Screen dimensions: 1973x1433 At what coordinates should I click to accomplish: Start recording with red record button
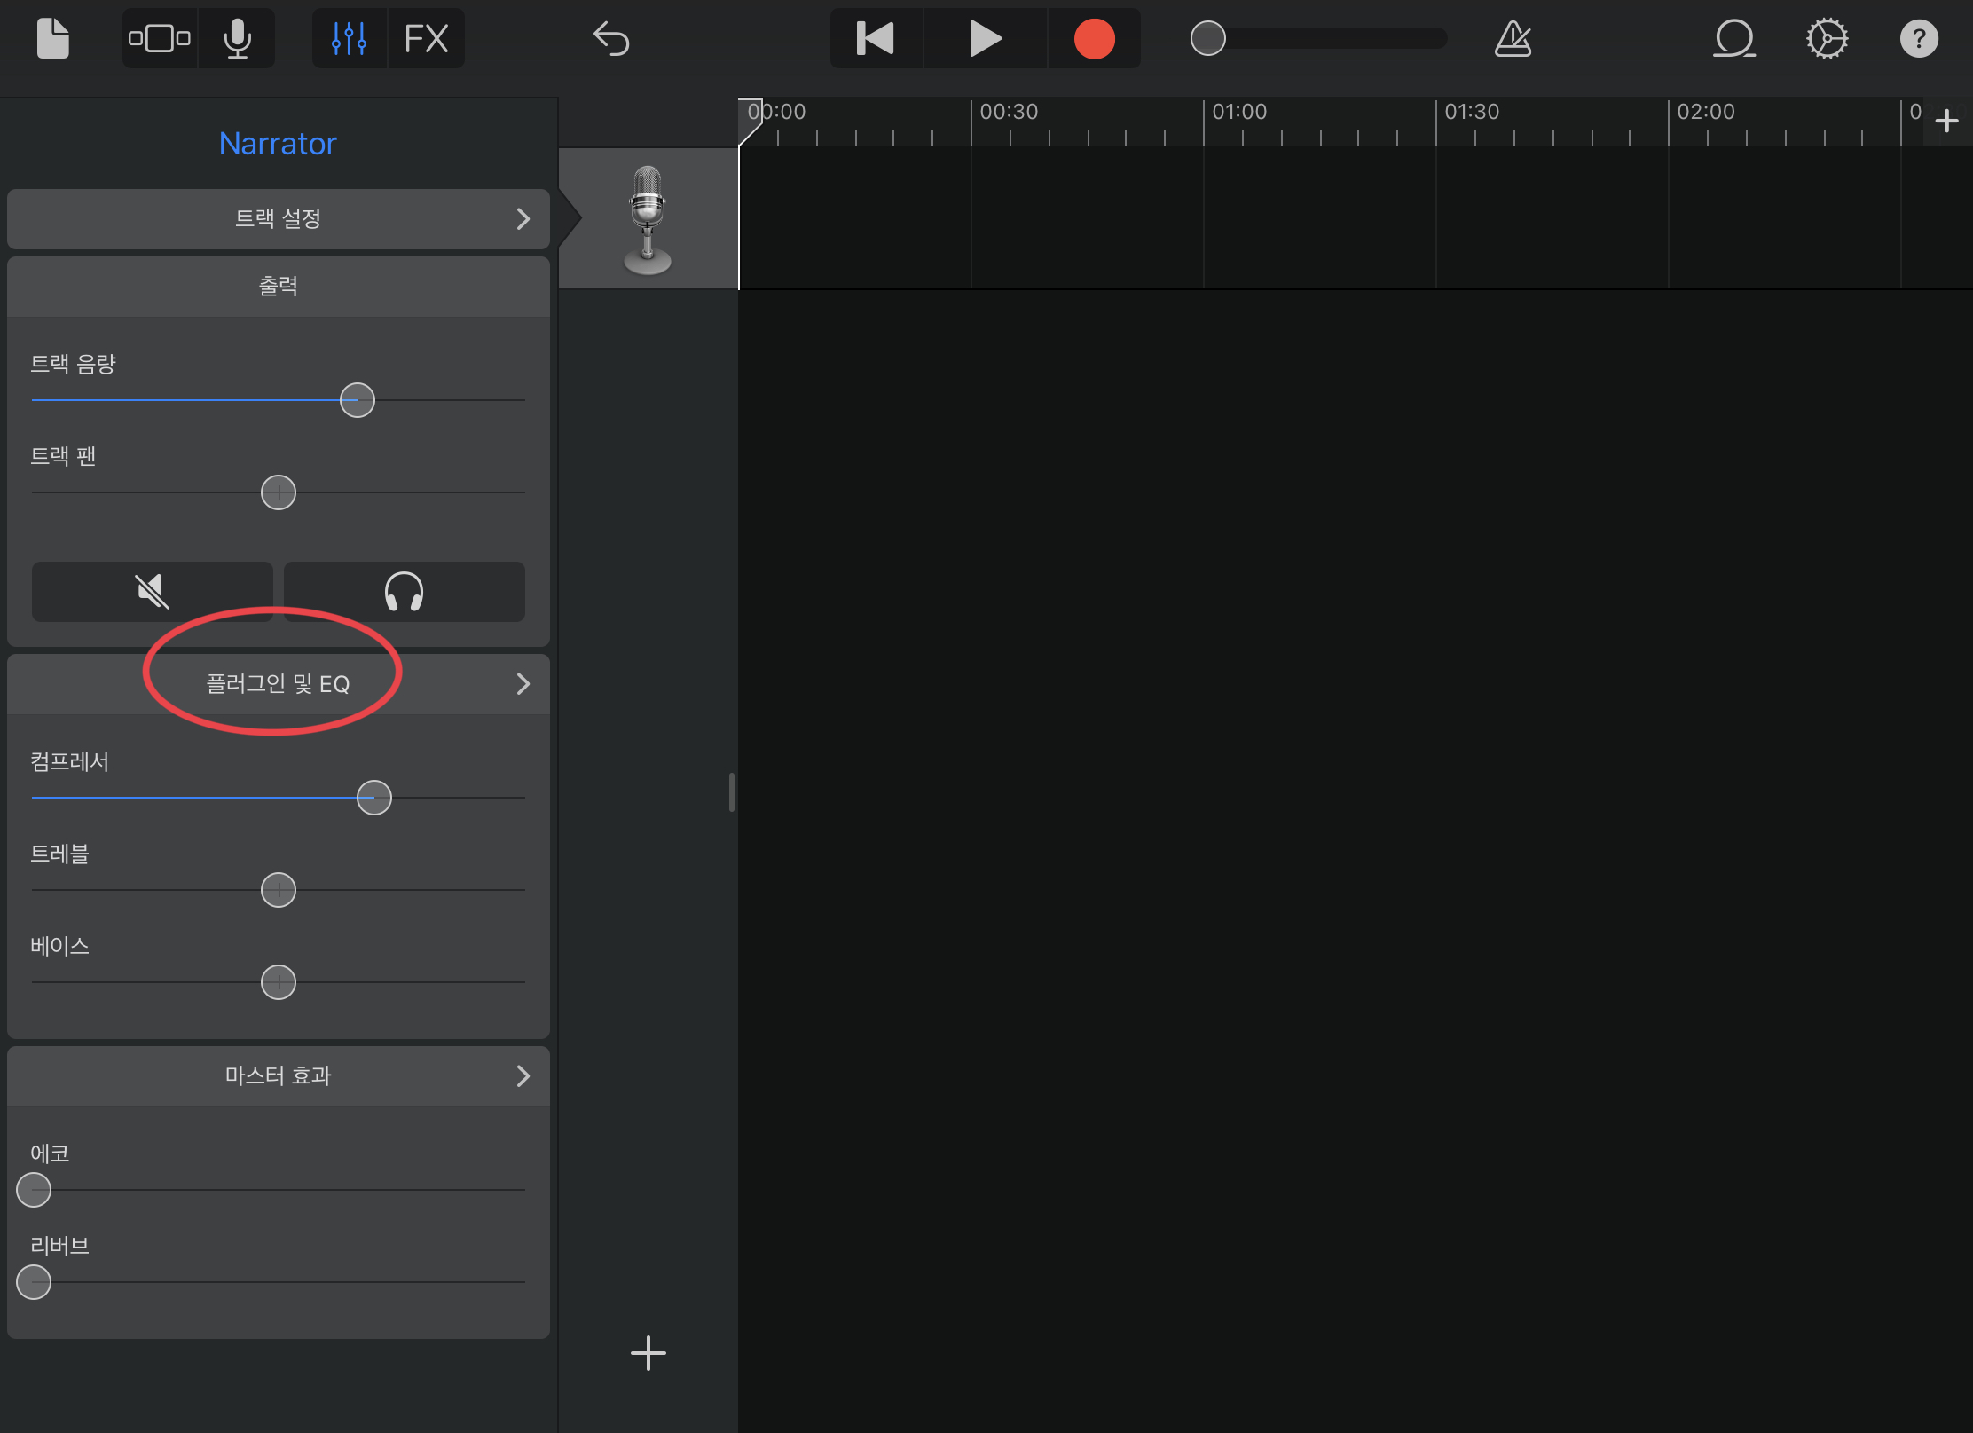[x=1094, y=39]
